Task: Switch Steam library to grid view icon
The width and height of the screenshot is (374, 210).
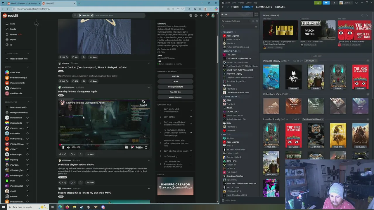Action: [x=256, y=14]
